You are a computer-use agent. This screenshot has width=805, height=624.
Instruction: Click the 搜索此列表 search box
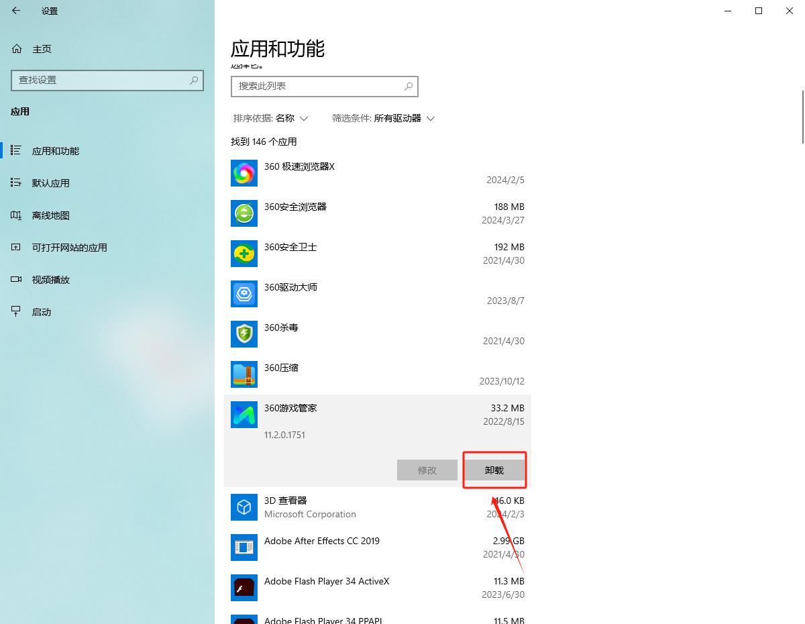click(325, 87)
